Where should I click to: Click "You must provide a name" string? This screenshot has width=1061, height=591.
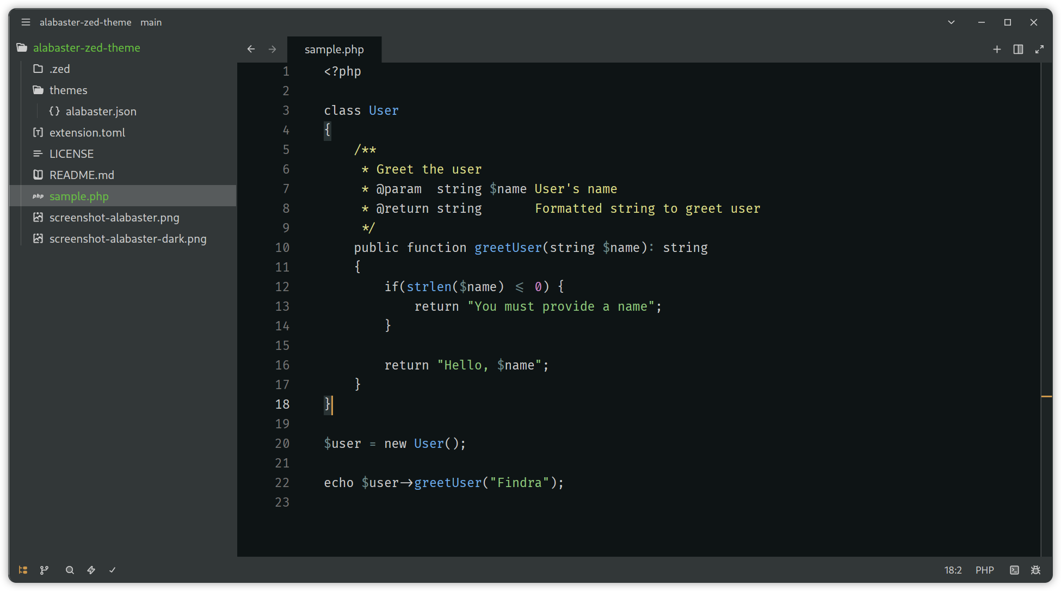[x=561, y=306]
